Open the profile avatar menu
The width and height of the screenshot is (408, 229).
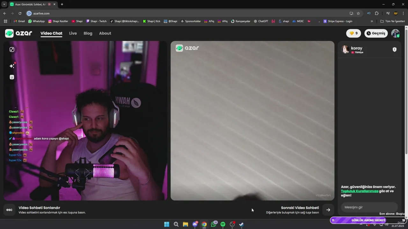395,33
